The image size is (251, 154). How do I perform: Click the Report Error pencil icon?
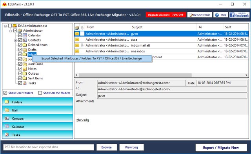tap(191, 15)
